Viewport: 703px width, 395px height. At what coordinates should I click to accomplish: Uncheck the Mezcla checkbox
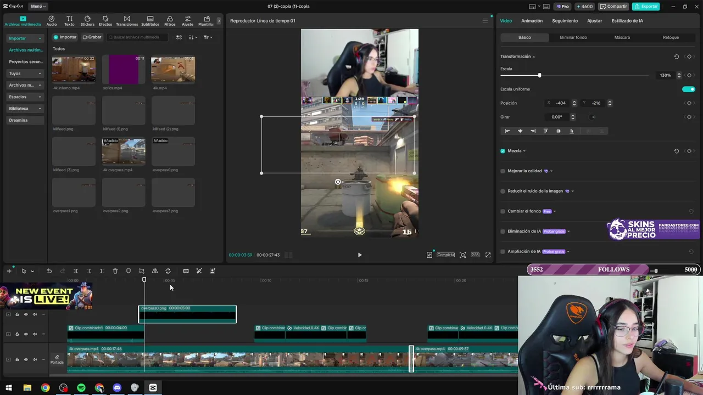pos(503,151)
